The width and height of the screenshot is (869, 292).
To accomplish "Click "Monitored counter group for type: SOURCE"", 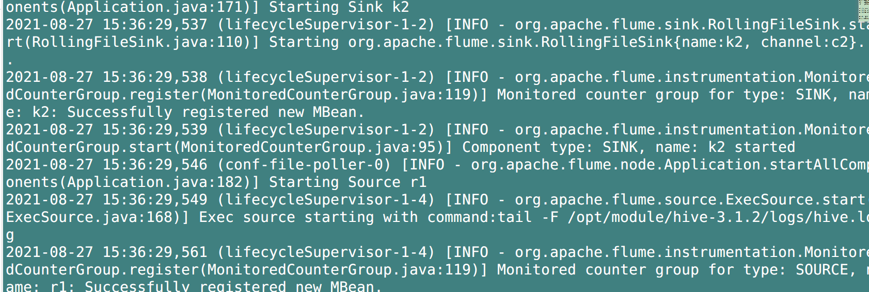I will click(673, 270).
